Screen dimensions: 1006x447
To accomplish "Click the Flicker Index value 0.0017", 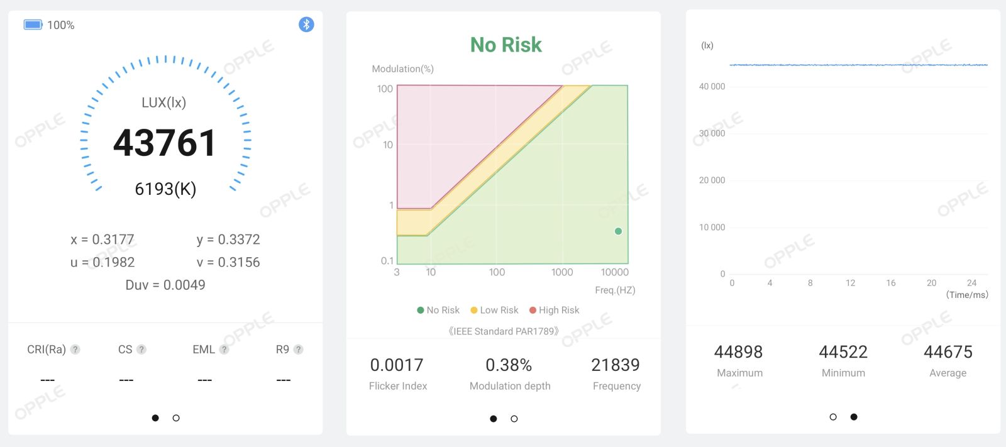I will (397, 365).
